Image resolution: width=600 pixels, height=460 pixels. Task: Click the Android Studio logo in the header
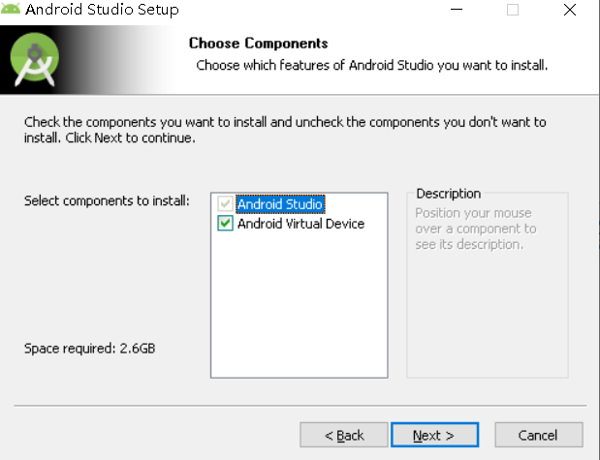point(34,61)
